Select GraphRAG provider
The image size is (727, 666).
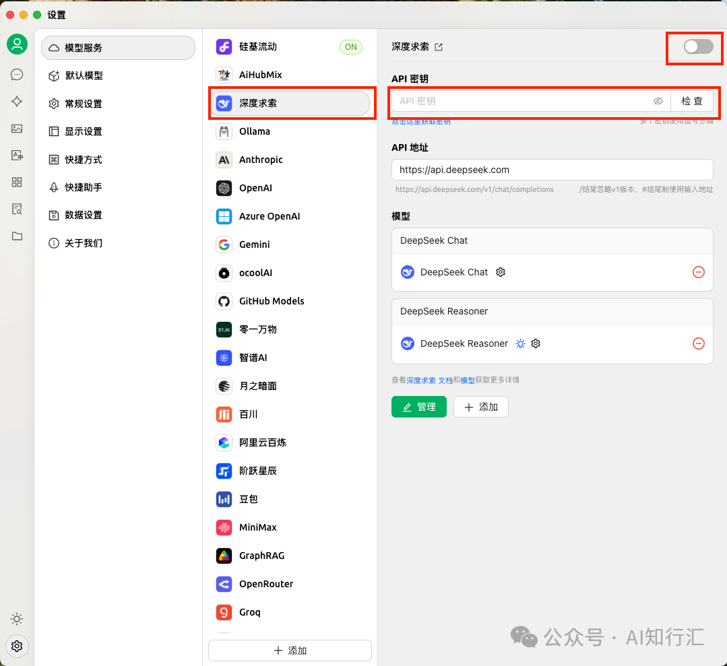[290, 556]
